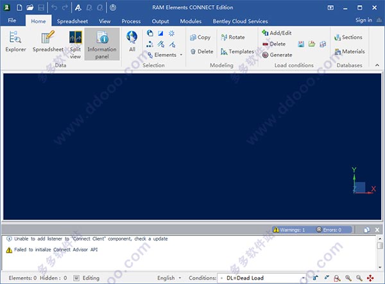Click the copy messages icon in log panel
385x284 pixels.
(x=367, y=230)
